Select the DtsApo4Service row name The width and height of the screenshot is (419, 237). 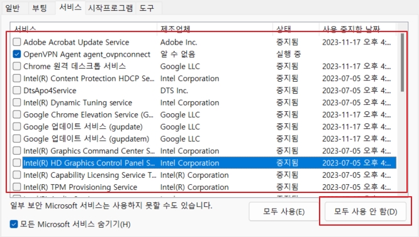pos(50,91)
